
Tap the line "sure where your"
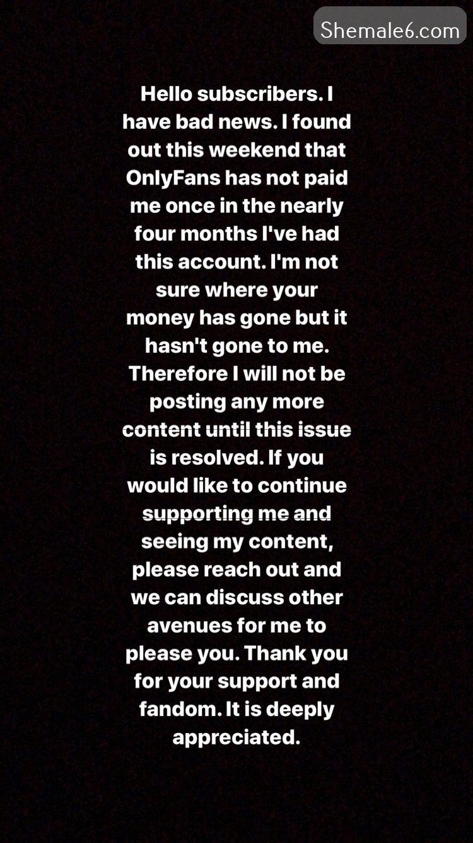(237, 290)
